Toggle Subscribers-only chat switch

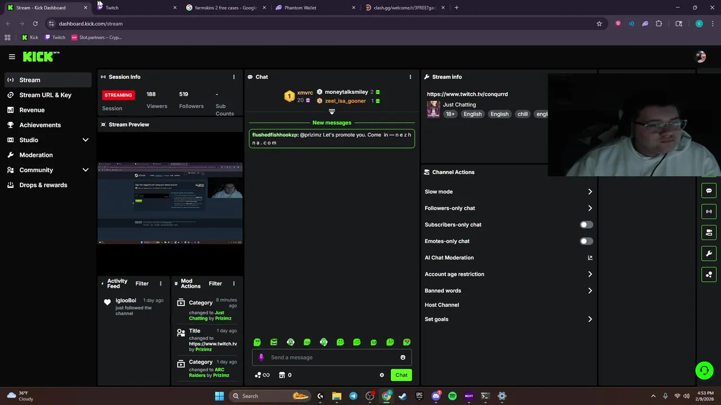click(x=586, y=224)
